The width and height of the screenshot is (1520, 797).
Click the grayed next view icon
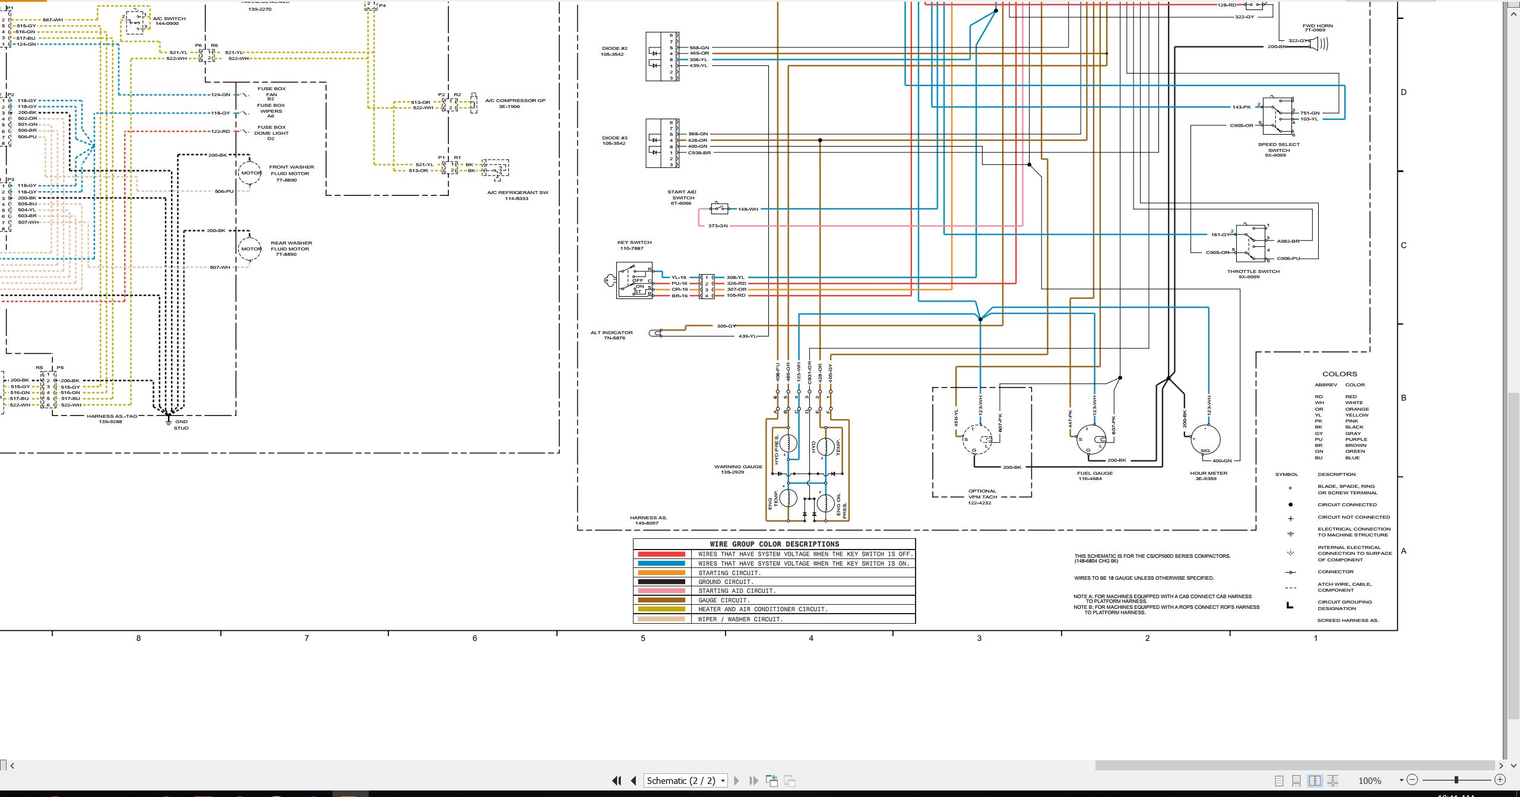790,781
